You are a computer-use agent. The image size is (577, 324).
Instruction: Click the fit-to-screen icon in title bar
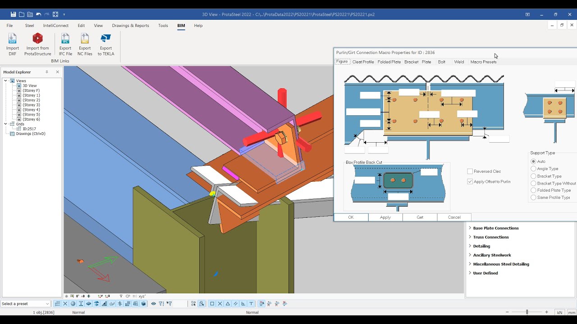coord(55,14)
